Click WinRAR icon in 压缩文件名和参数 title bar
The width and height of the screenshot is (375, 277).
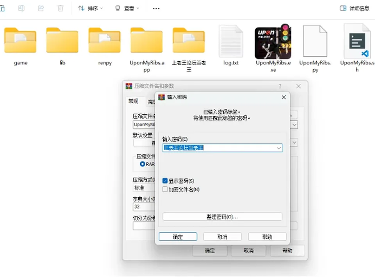129,86
